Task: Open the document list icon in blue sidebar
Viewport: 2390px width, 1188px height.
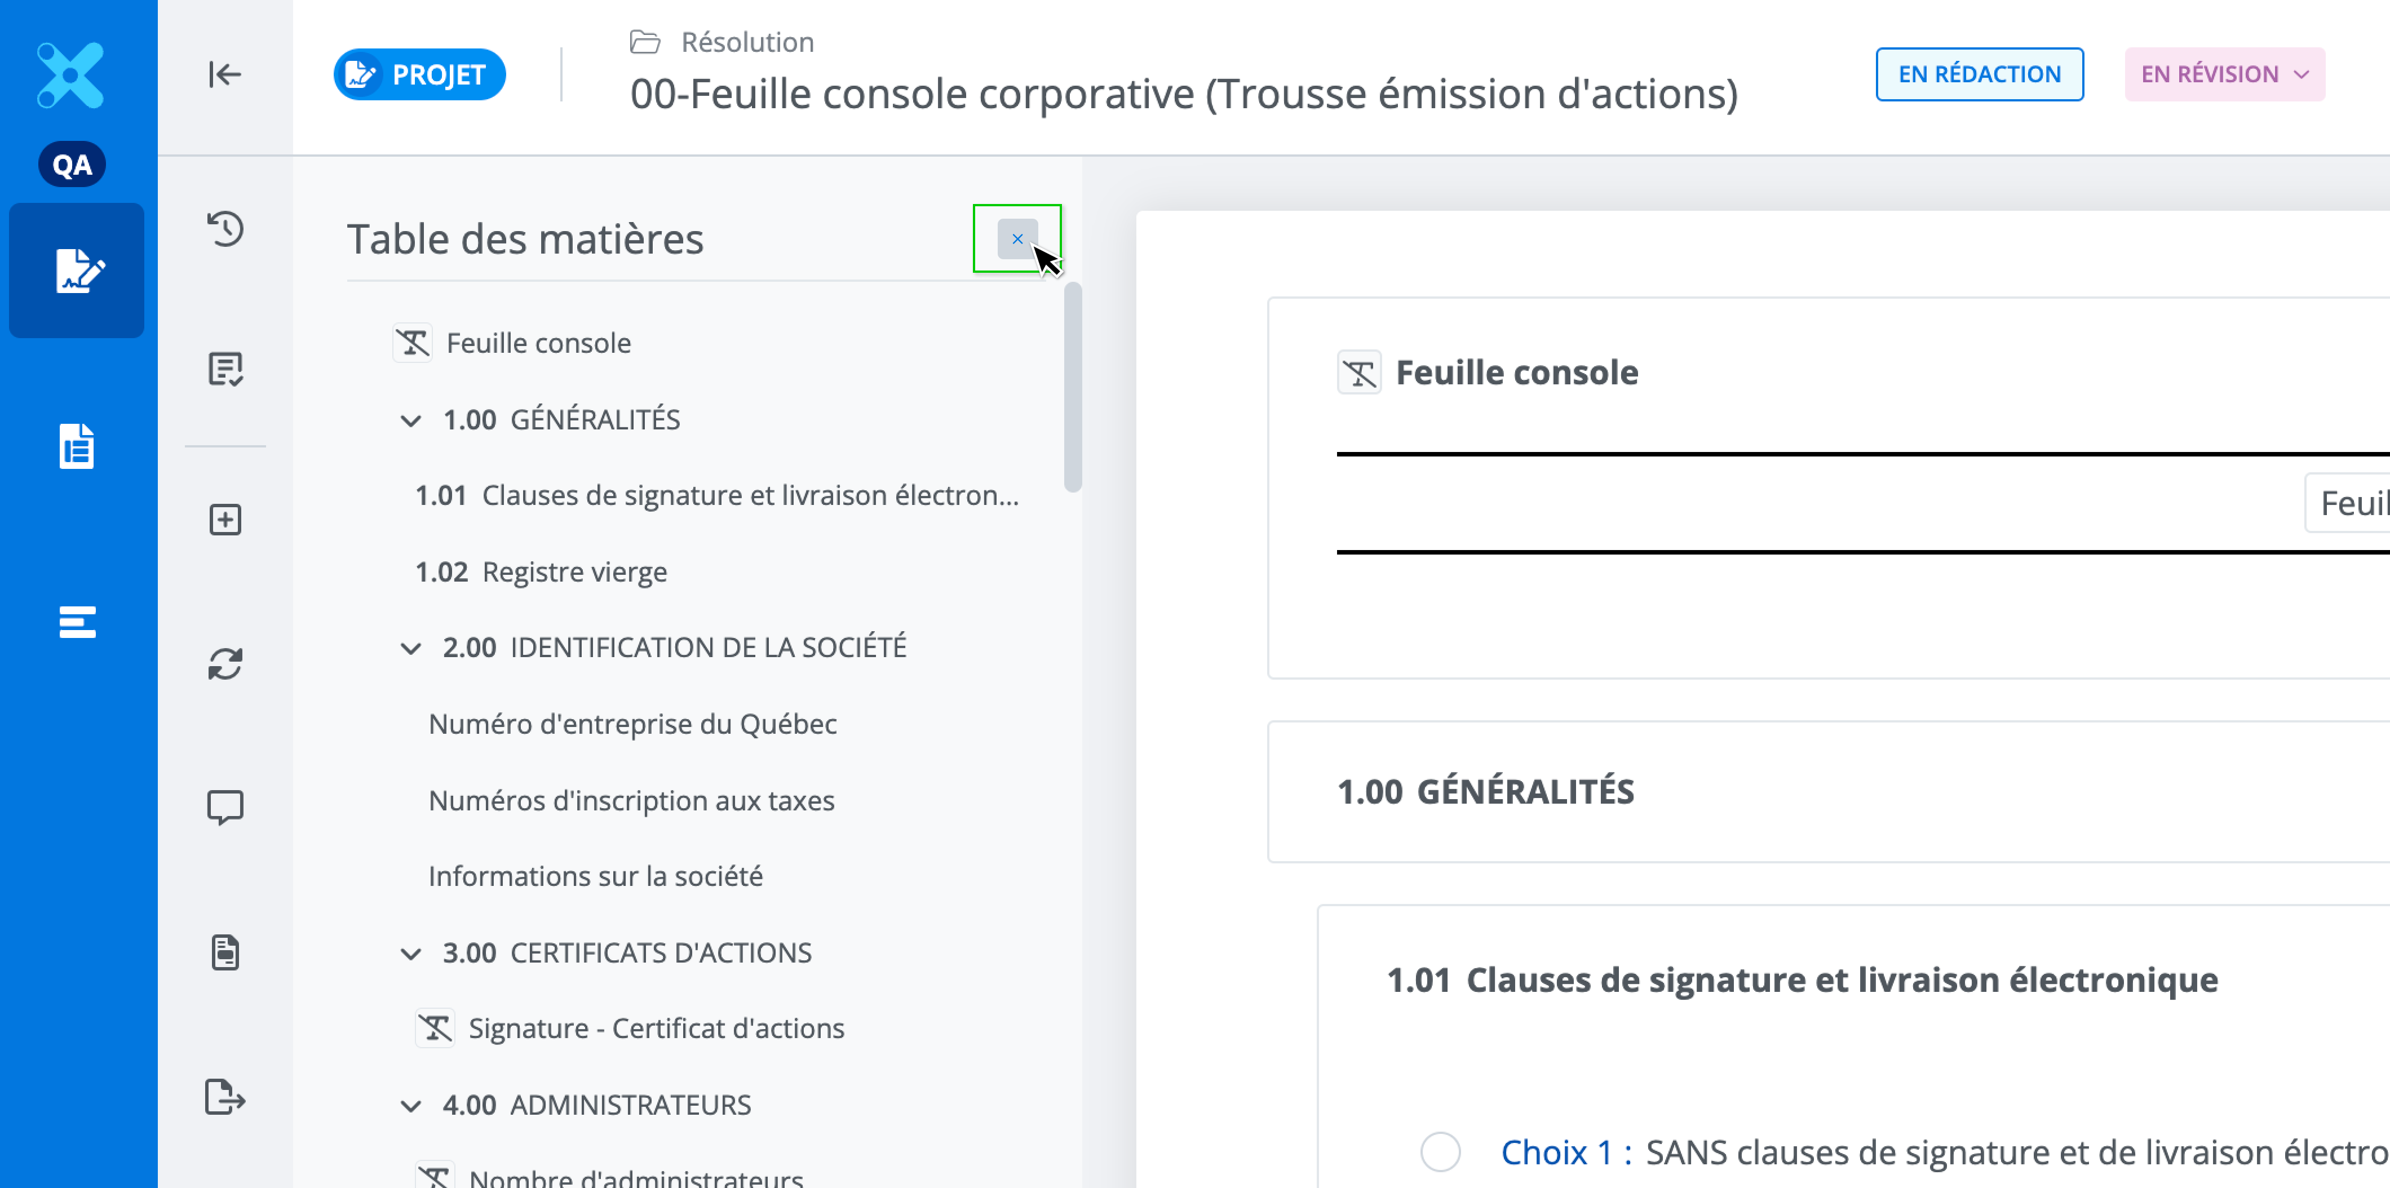Action: coord(77,446)
